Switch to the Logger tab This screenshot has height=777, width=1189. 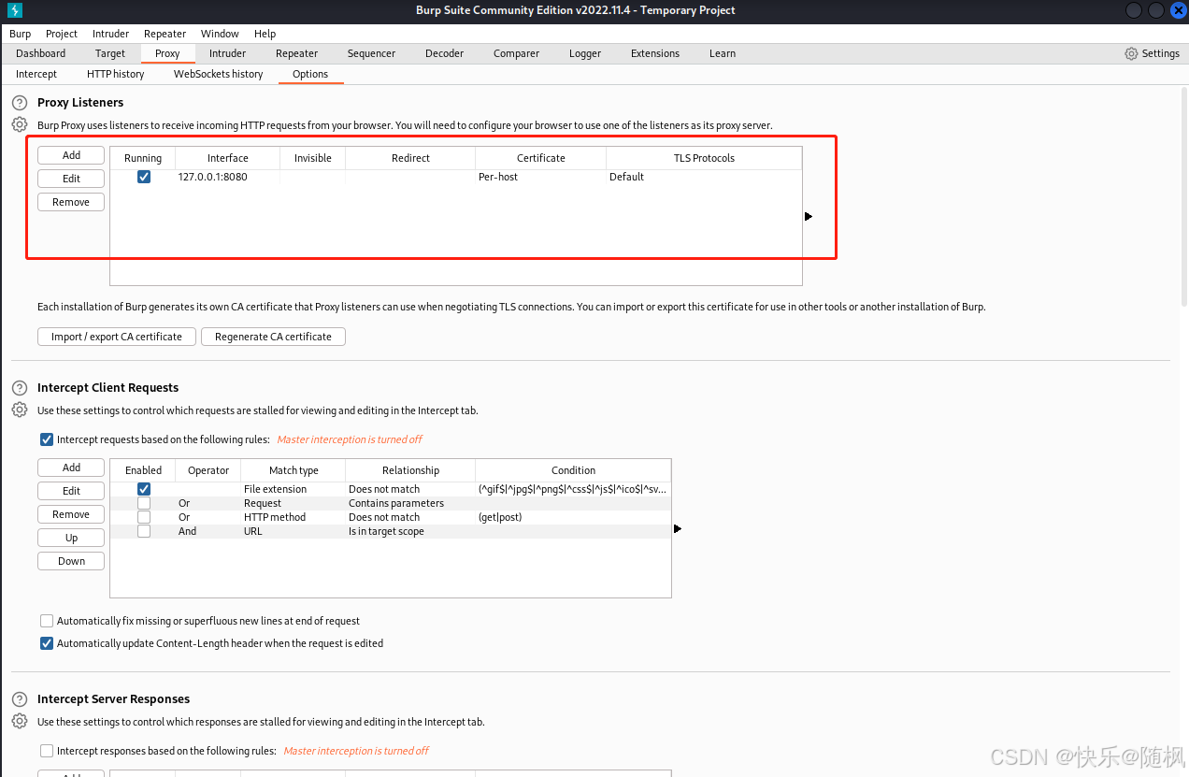585,53
